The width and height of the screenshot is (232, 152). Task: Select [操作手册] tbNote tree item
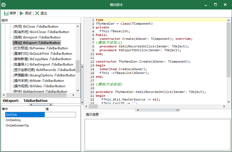[39, 81]
